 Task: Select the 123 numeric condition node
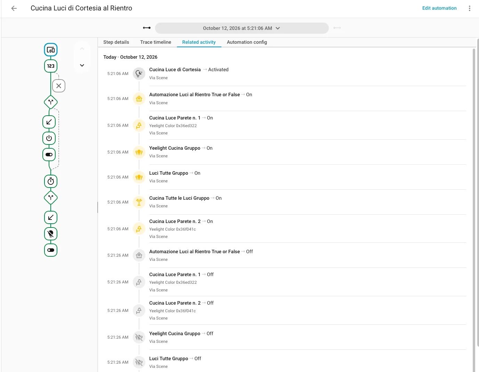click(x=51, y=66)
